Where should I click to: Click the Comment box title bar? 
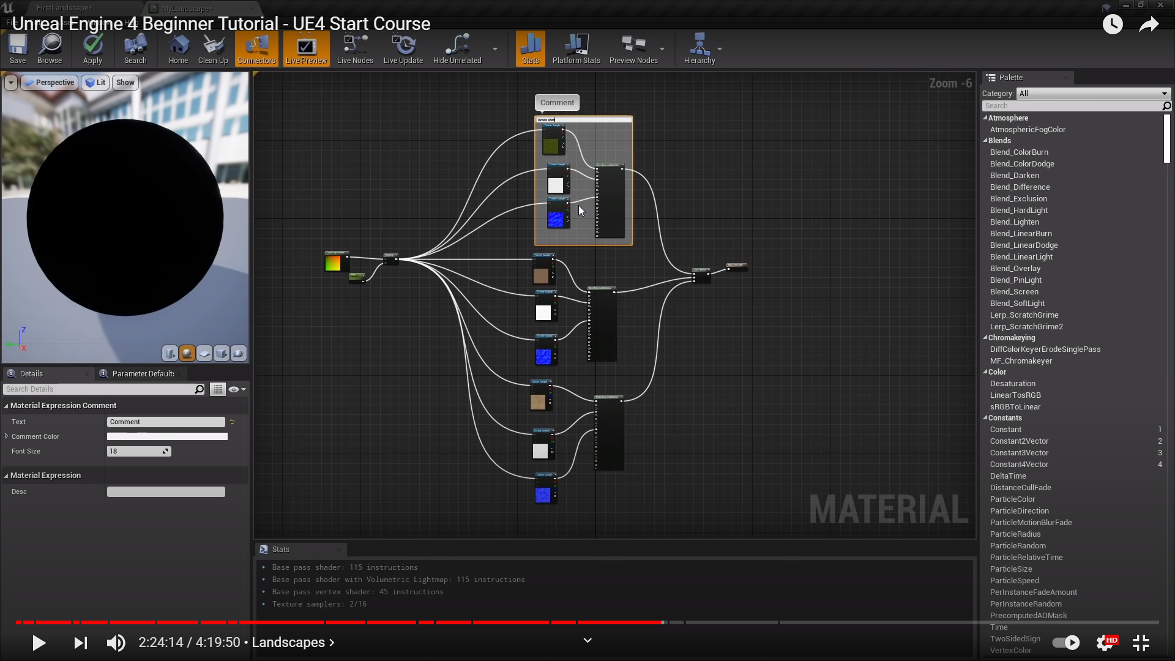[584, 120]
